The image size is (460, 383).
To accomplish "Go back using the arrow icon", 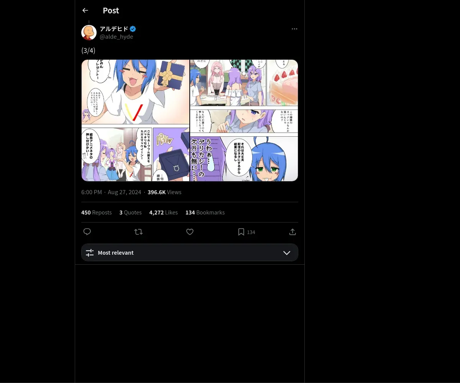I will (85, 10).
